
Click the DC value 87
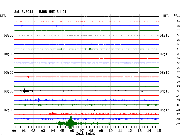178,72
